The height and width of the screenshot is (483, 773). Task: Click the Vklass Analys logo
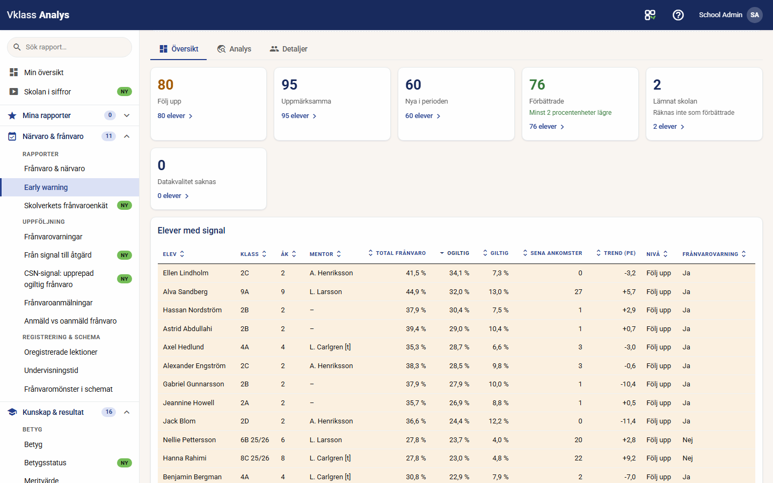point(38,15)
